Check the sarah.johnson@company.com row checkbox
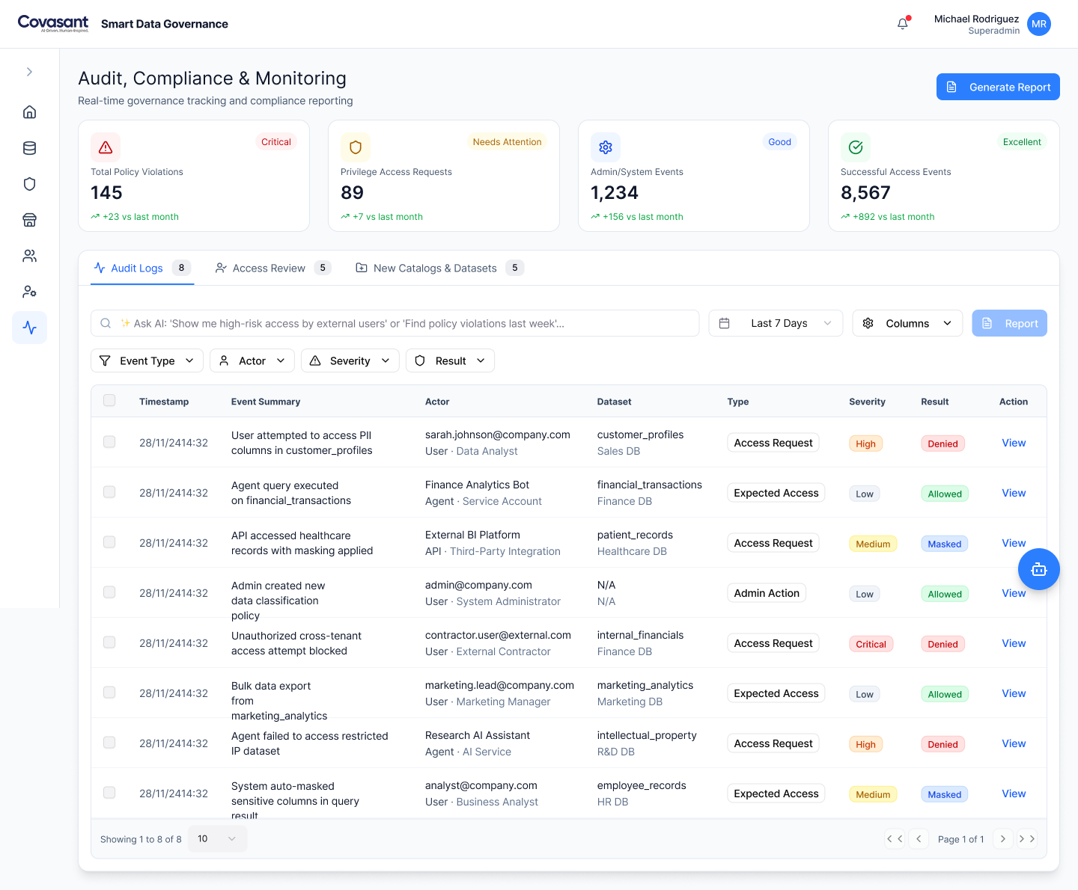 point(109,442)
